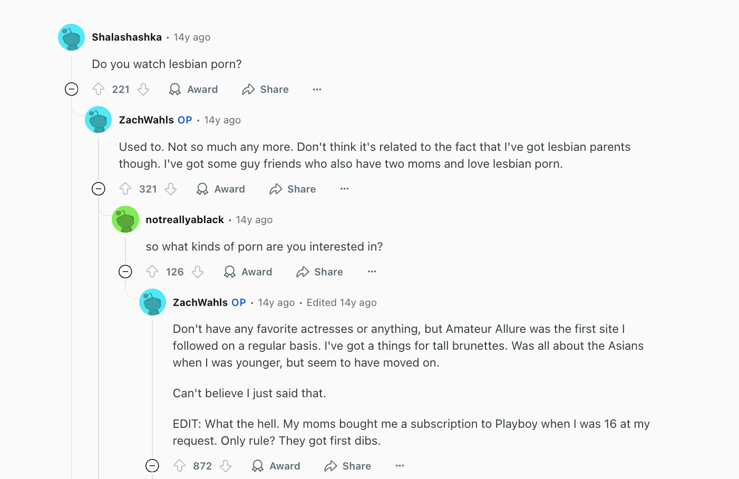This screenshot has height=479, width=739.
Task: Downvote the comment with 126 points
Action: (x=198, y=272)
